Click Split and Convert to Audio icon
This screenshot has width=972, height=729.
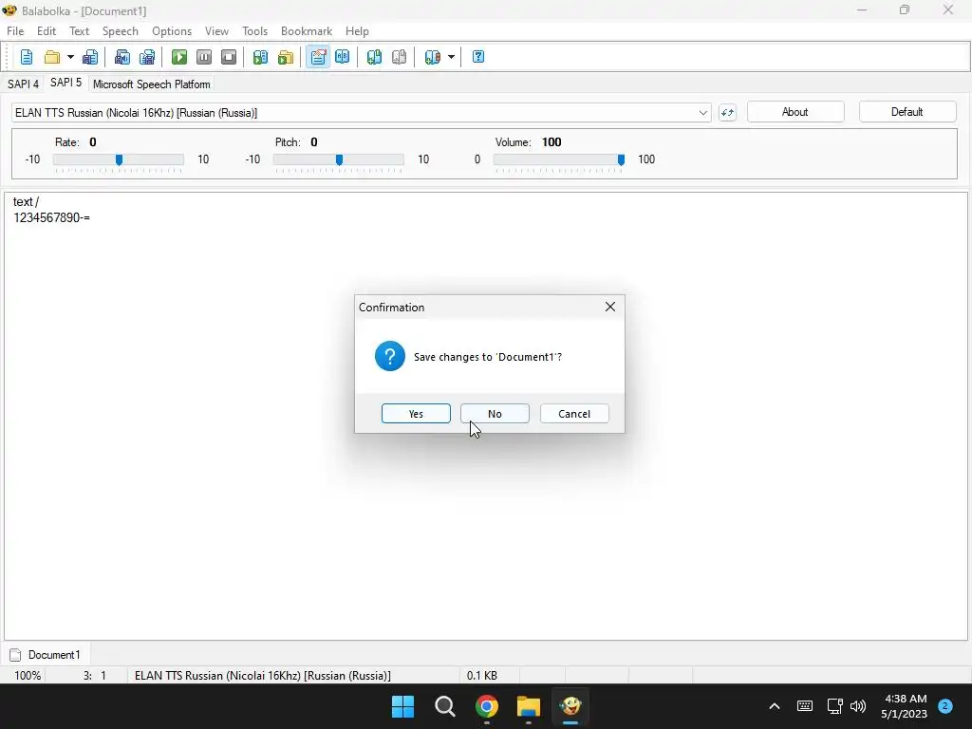147,57
